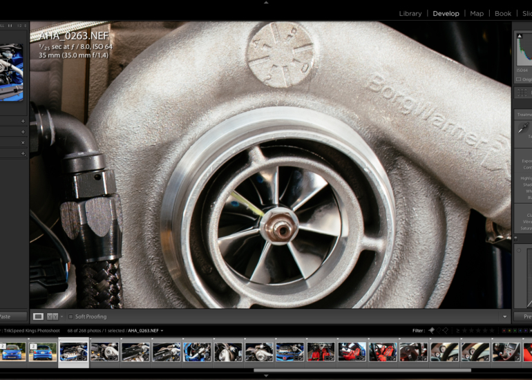Open the toolbar options dropdown arrow at right
The width and height of the screenshot is (532, 380).
coord(504,316)
